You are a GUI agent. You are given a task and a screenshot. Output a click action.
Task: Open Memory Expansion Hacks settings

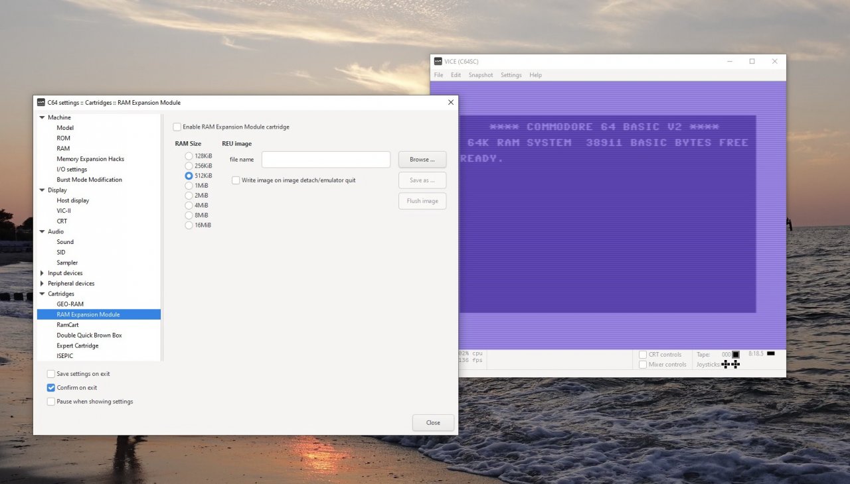click(90, 159)
